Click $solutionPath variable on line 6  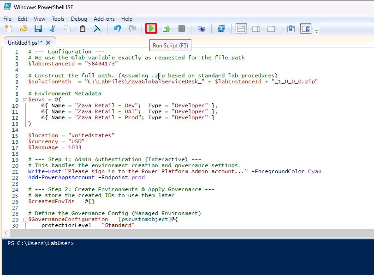(50, 82)
